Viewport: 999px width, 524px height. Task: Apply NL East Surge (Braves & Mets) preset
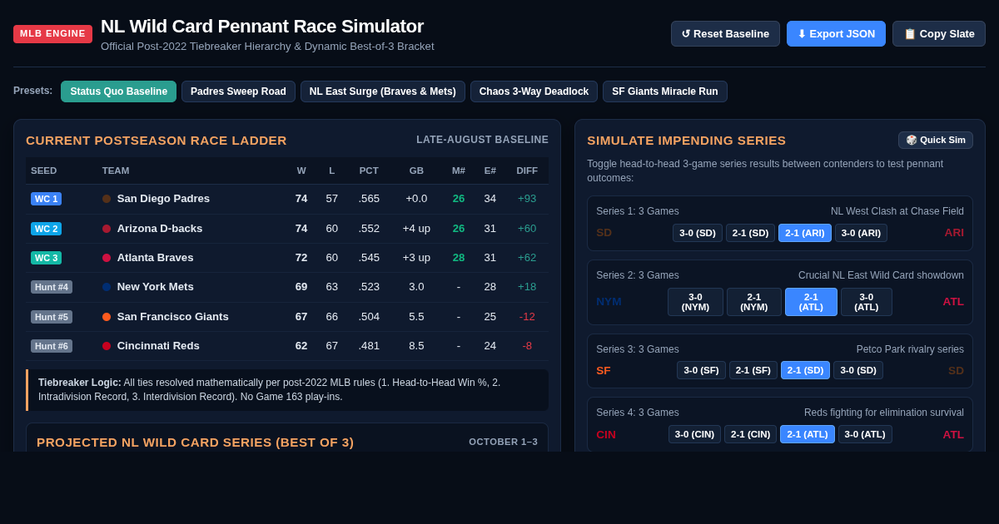[x=383, y=91]
